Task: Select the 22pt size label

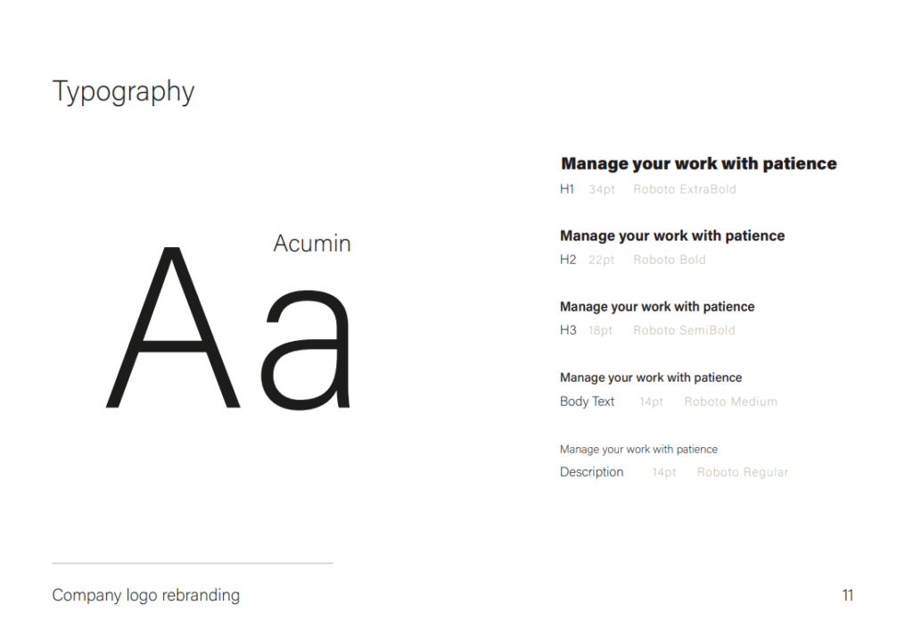Action: click(x=602, y=260)
